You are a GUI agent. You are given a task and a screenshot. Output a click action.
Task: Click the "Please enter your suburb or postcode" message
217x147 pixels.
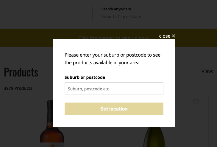tap(113, 59)
